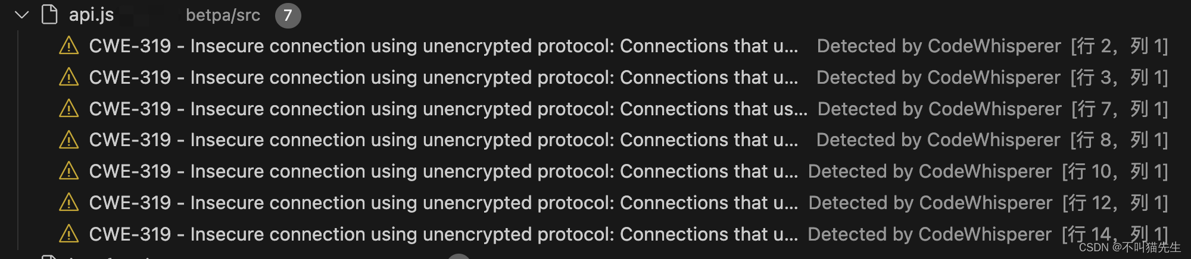Open the CWE-319 warning at line 2
Screen dimensions: 1191x259
coord(443,46)
